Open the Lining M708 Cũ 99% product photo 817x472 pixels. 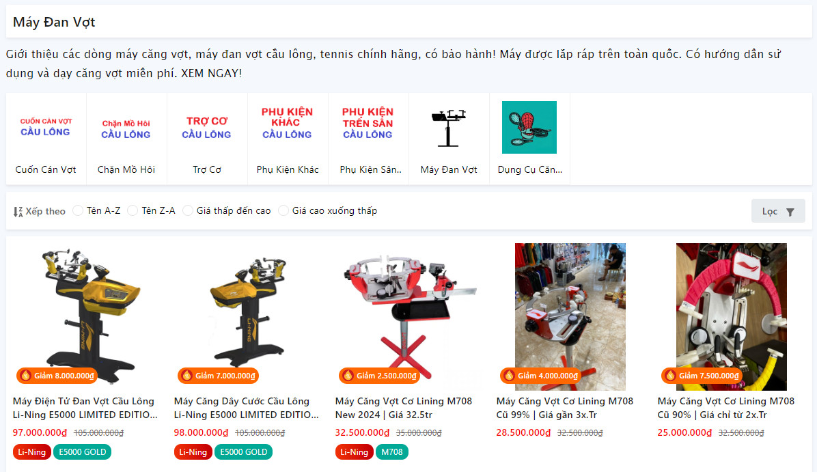coord(570,317)
